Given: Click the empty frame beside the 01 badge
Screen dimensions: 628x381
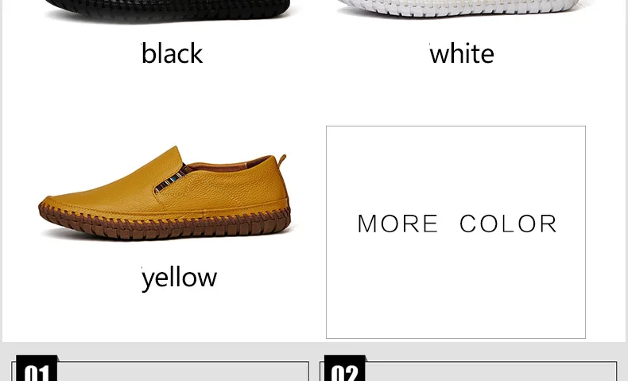Looking at the screenshot, I should point(184,371).
